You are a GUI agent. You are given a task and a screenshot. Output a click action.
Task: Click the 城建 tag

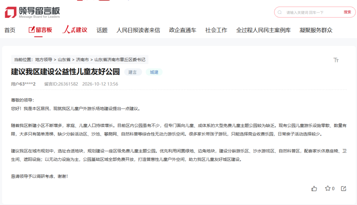tap(154, 72)
